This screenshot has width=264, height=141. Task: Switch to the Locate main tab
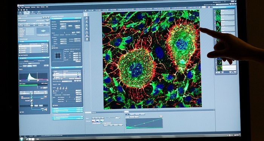click(x=21, y=13)
